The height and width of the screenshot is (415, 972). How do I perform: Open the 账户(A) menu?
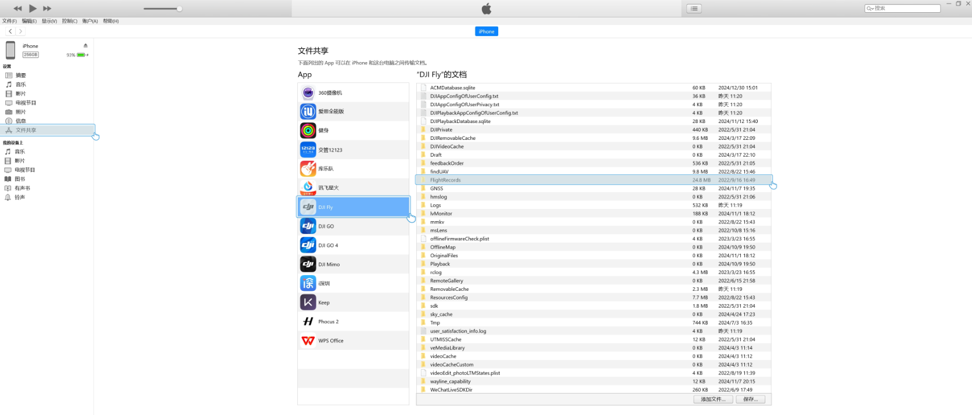(x=90, y=21)
